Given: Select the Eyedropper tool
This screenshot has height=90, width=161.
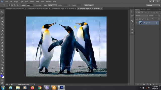Looking at the screenshot, I should [2, 27].
